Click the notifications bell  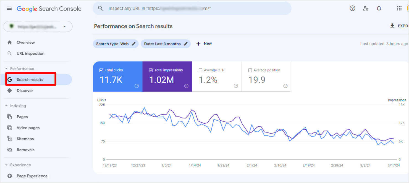click(x=379, y=8)
